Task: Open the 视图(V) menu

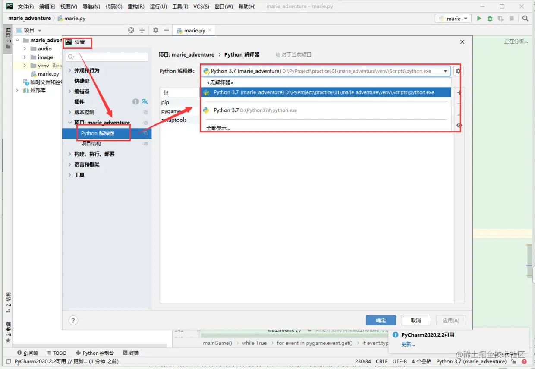Action: (x=69, y=6)
